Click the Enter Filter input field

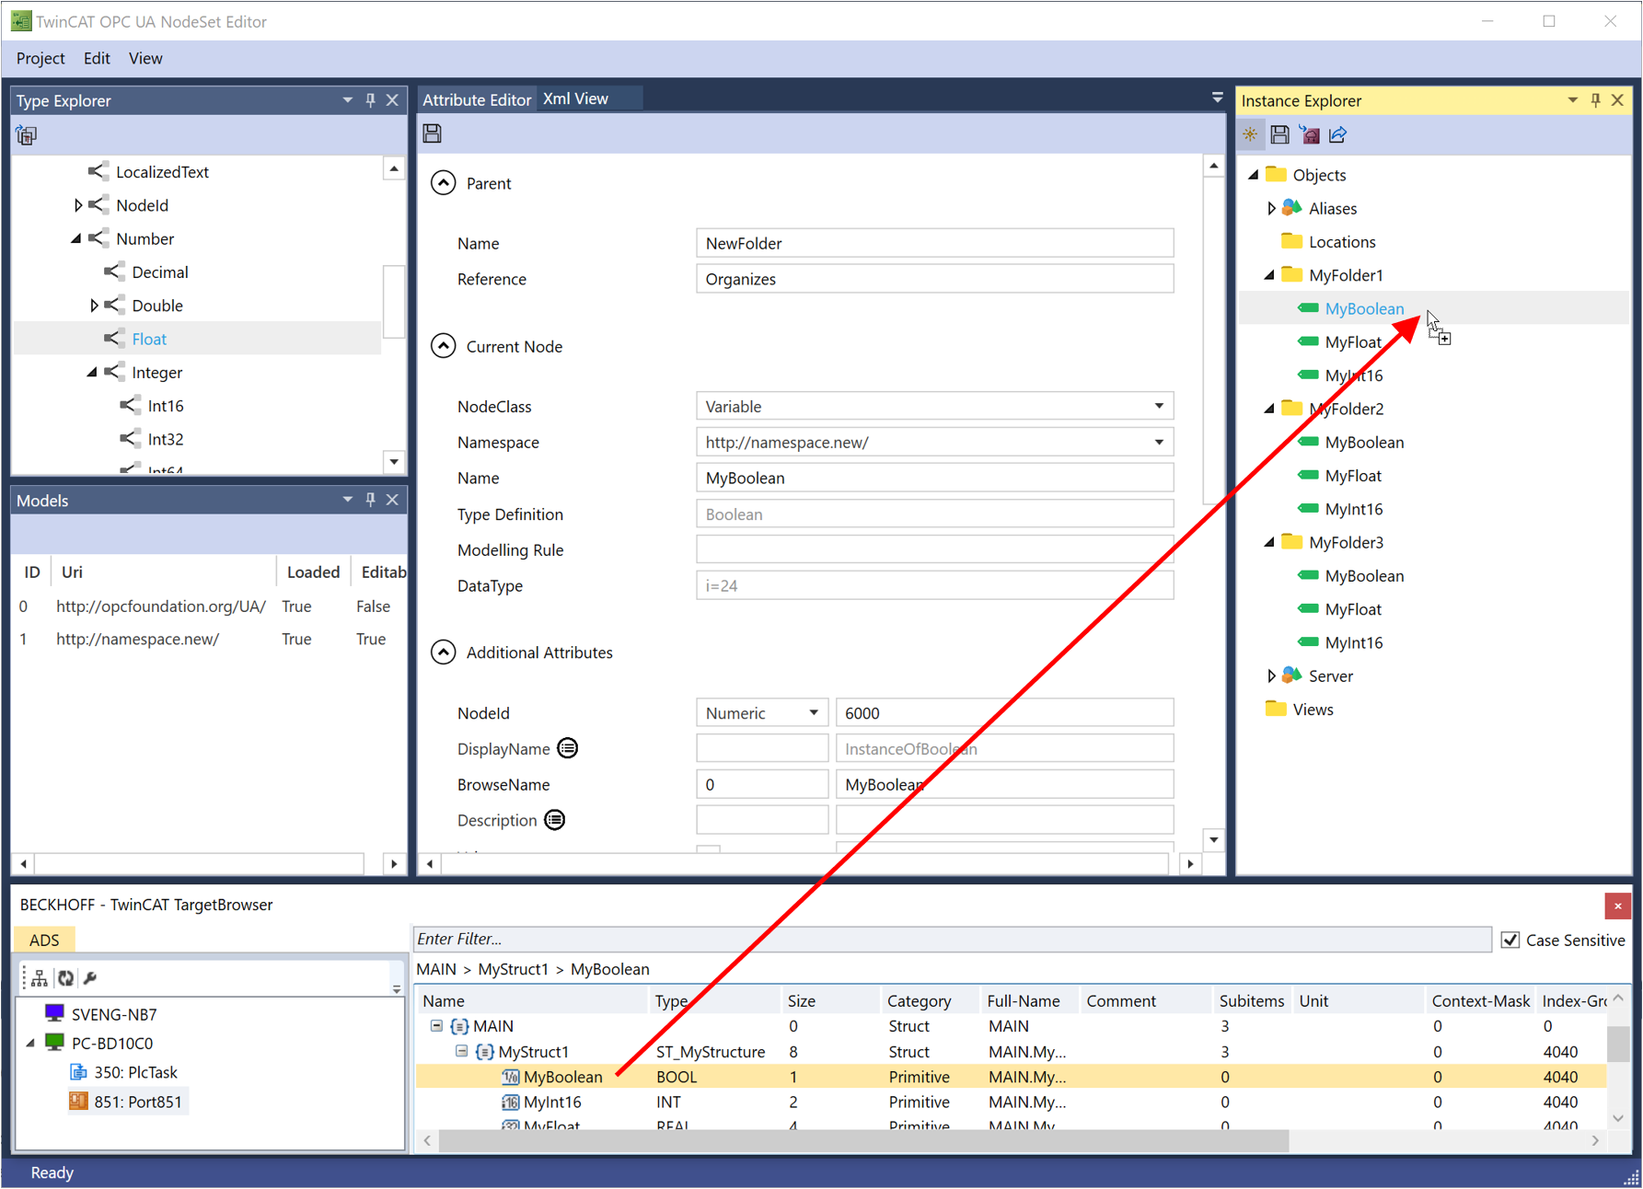pos(952,939)
